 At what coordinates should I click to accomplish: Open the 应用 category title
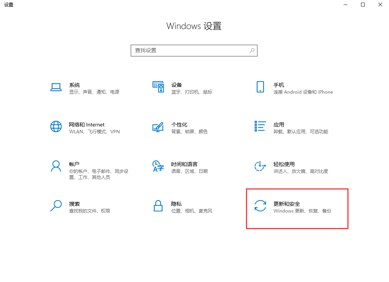point(279,125)
